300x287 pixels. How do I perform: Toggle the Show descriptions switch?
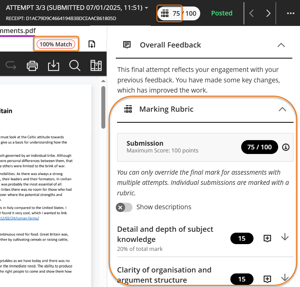tap(124, 207)
